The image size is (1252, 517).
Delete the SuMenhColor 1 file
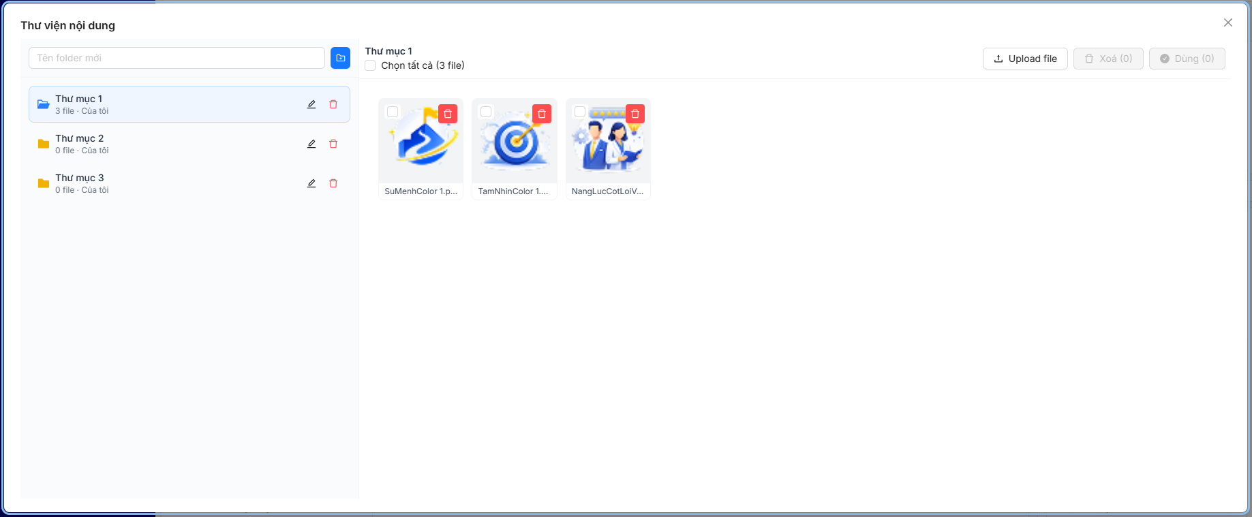(448, 114)
